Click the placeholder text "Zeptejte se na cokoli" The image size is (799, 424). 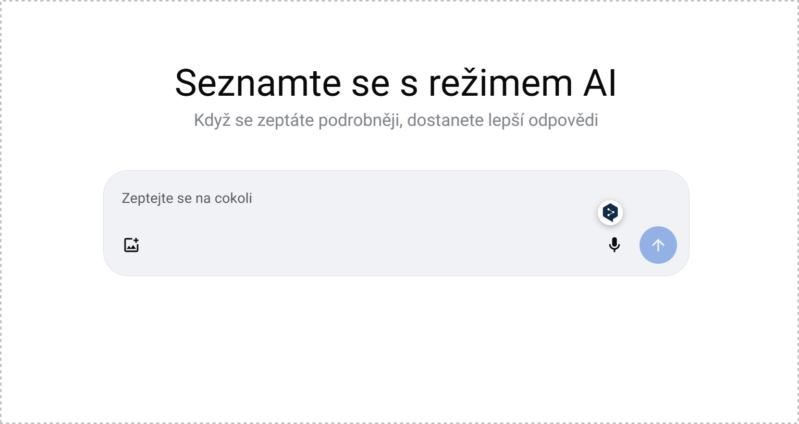tap(187, 199)
